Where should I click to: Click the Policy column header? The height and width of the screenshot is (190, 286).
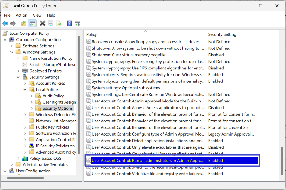click(x=91, y=34)
